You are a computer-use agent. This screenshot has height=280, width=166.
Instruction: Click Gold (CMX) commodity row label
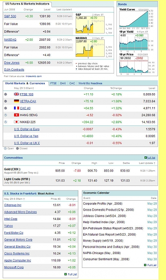click(x=12, y=169)
